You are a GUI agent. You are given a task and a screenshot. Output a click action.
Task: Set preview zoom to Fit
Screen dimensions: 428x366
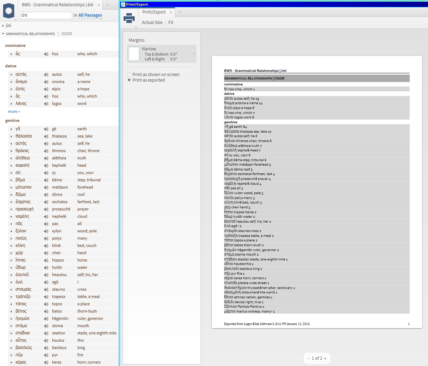171,23
